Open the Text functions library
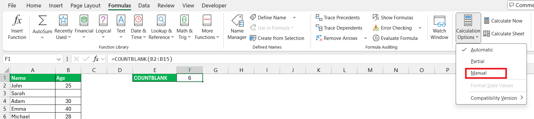This screenshot has height=119, width=534. [121, 27]
